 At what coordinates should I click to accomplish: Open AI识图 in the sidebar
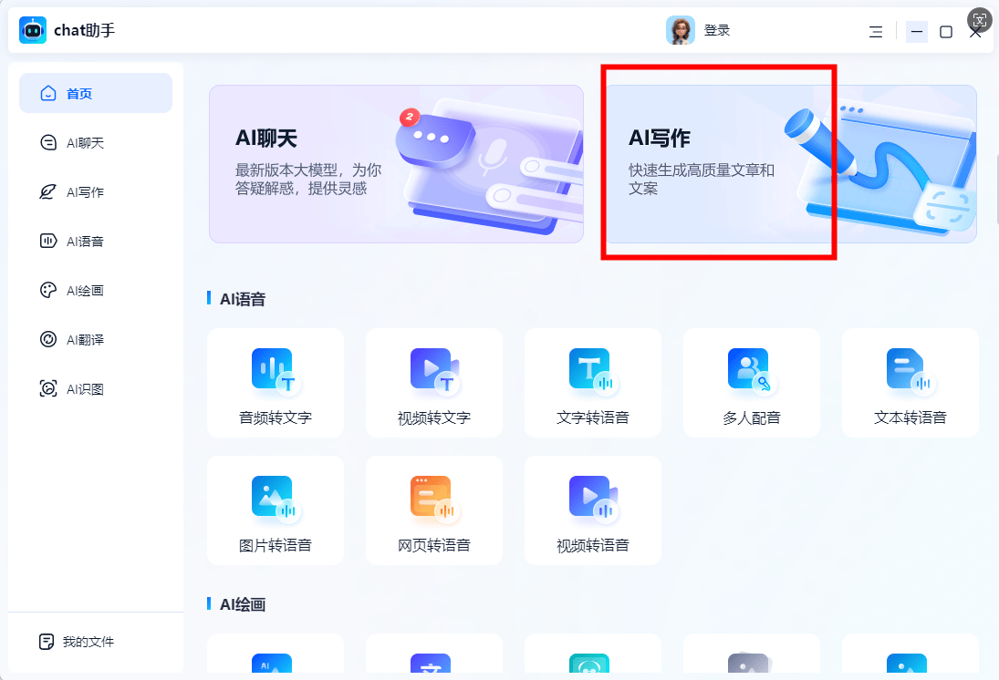[x=96, y=388]
